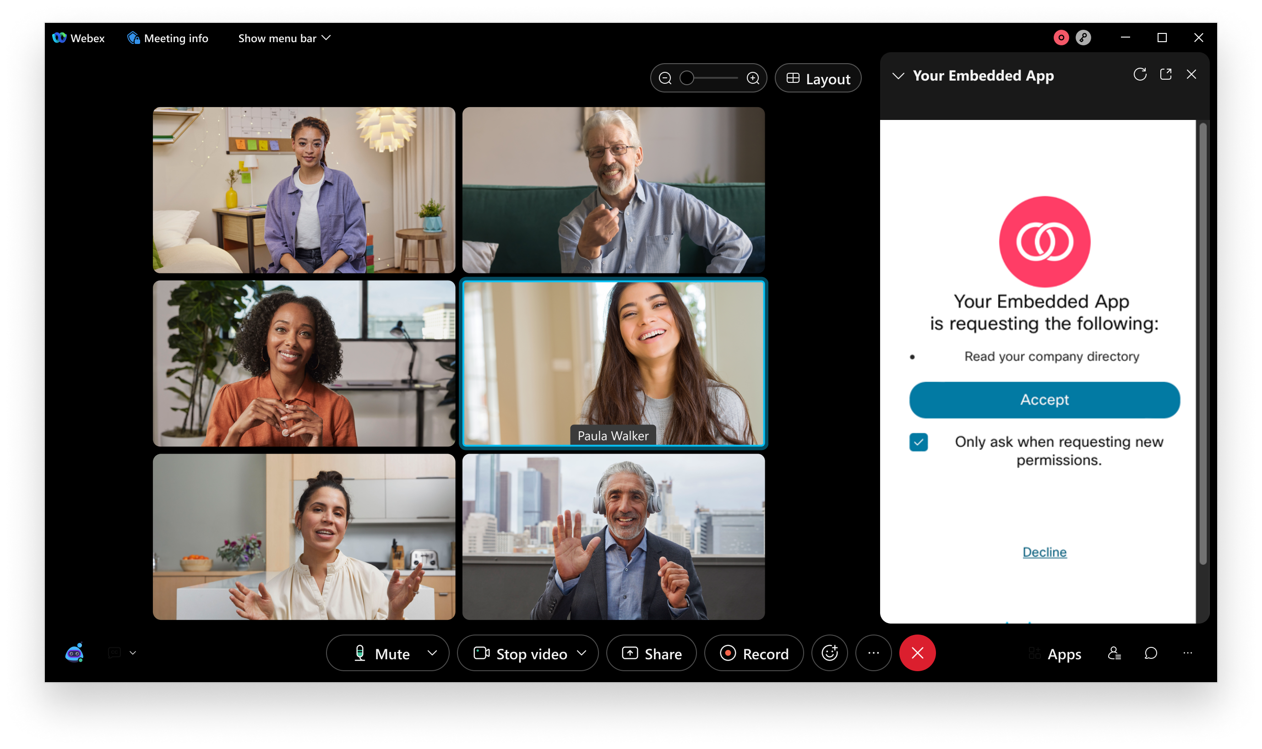1262x749 pixels.
Task: Collapse the Your Embedded App panel chevron
Action: point(898,76)
